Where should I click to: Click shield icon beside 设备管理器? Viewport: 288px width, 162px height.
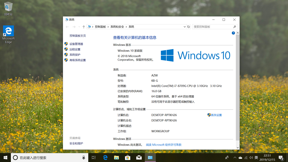(66, 44)
